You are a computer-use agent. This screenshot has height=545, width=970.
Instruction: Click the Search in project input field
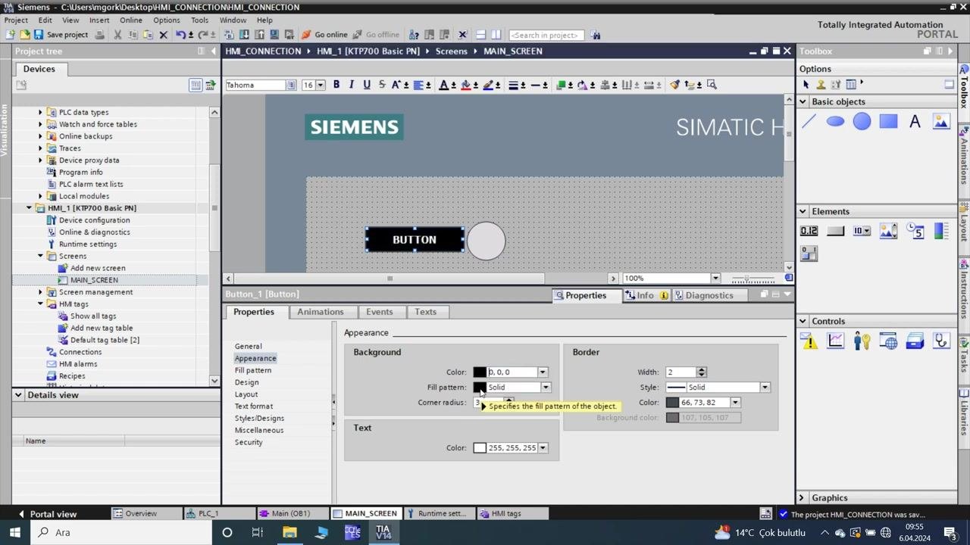546,35
